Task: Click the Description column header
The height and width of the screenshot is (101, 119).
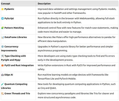Action: pyautogui.click(x=44, y=4)
